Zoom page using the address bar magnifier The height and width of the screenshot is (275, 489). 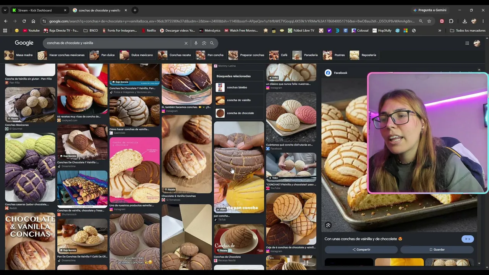point(421,21)
